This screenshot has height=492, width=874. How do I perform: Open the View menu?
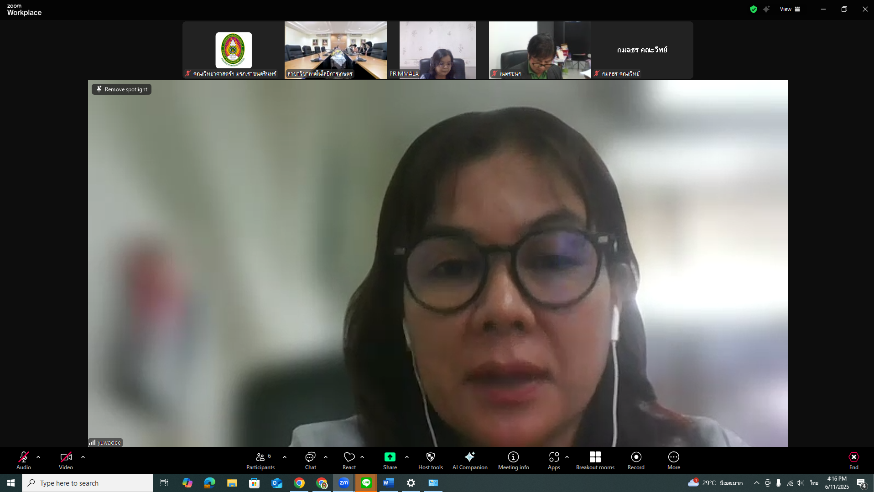[790, 9]
